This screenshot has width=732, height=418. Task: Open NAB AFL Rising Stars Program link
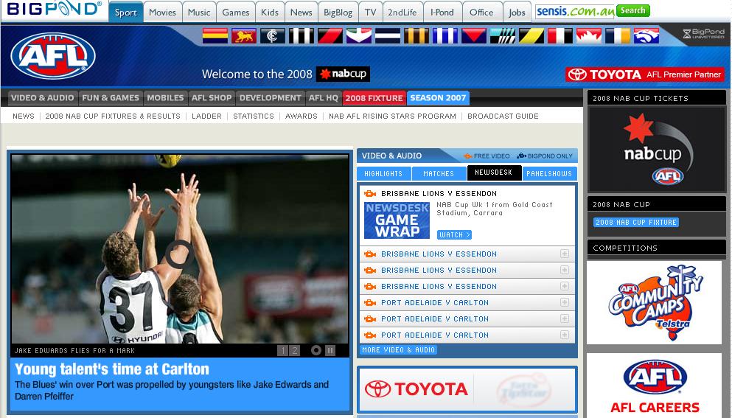pos(392,116)
